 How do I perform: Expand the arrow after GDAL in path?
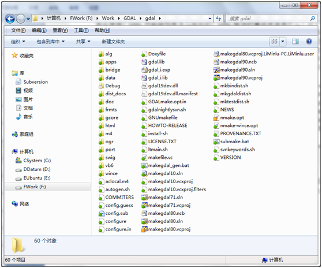click(141, 18)
